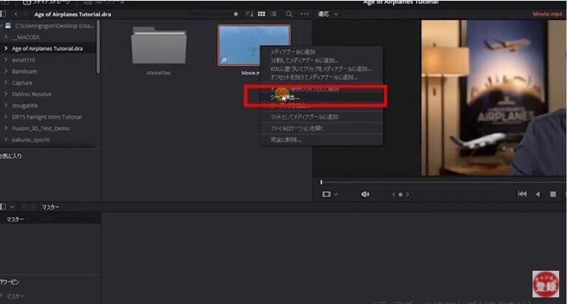Mute viewer audio with speaker icon
Screen dimensions: 568x304
(365, 194)
